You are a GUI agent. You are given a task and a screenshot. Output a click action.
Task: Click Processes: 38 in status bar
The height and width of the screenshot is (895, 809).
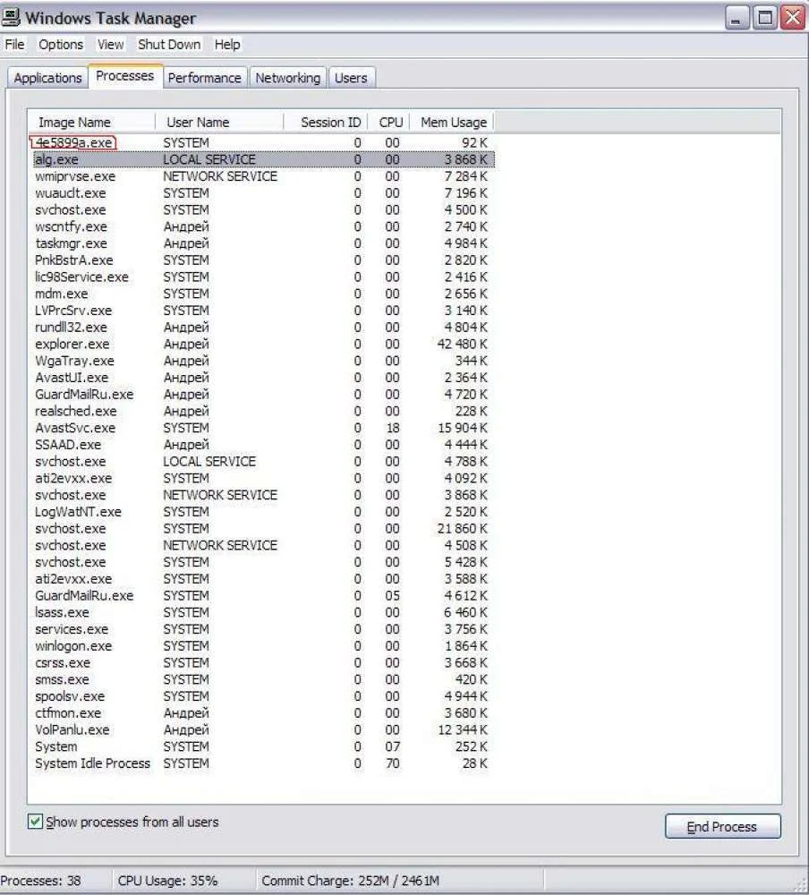click(40, 881)
